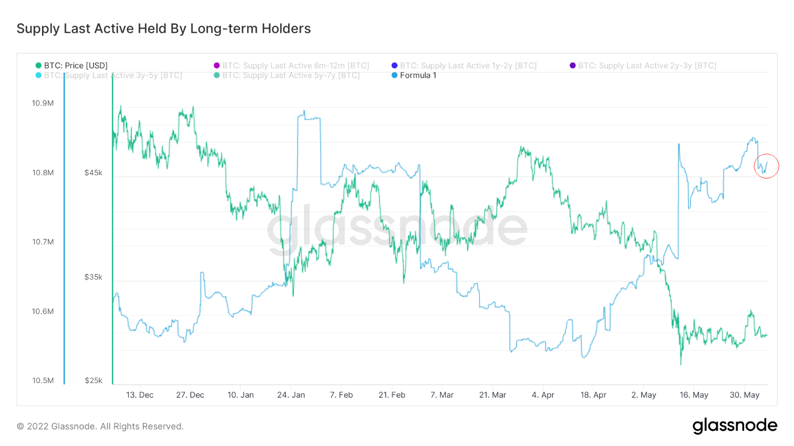794x446 pixels.
Task: Click the red circle annotation on chart
Action: tap(766, 166)
